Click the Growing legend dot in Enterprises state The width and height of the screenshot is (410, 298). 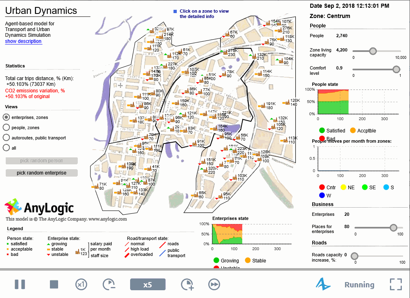point(216,260)
